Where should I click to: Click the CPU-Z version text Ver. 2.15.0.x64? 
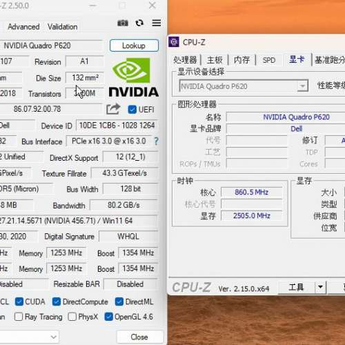[x=244, y=288]
